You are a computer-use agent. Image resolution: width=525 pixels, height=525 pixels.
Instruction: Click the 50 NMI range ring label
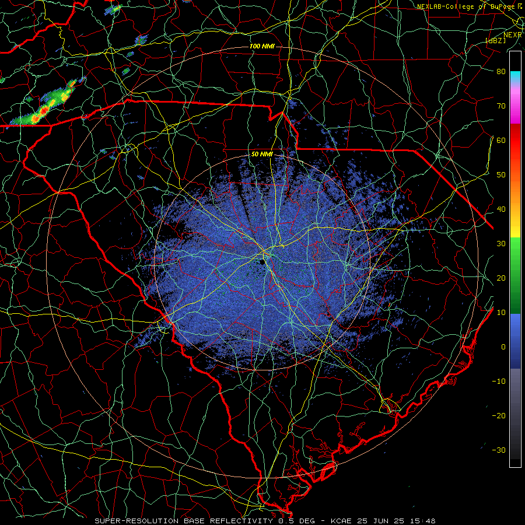click(262, 155)
